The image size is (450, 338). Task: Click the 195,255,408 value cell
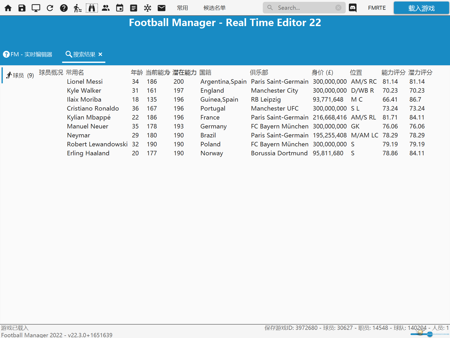coord(330,135)
